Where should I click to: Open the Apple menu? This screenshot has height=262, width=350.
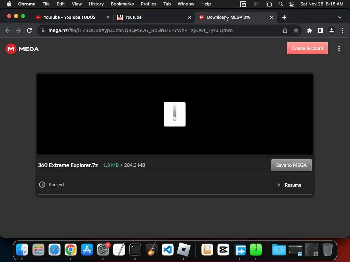[9, 4]
